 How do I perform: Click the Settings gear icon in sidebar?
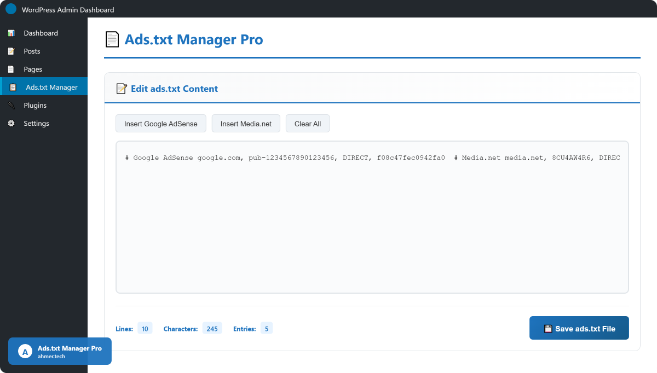(x=11, y=124)
